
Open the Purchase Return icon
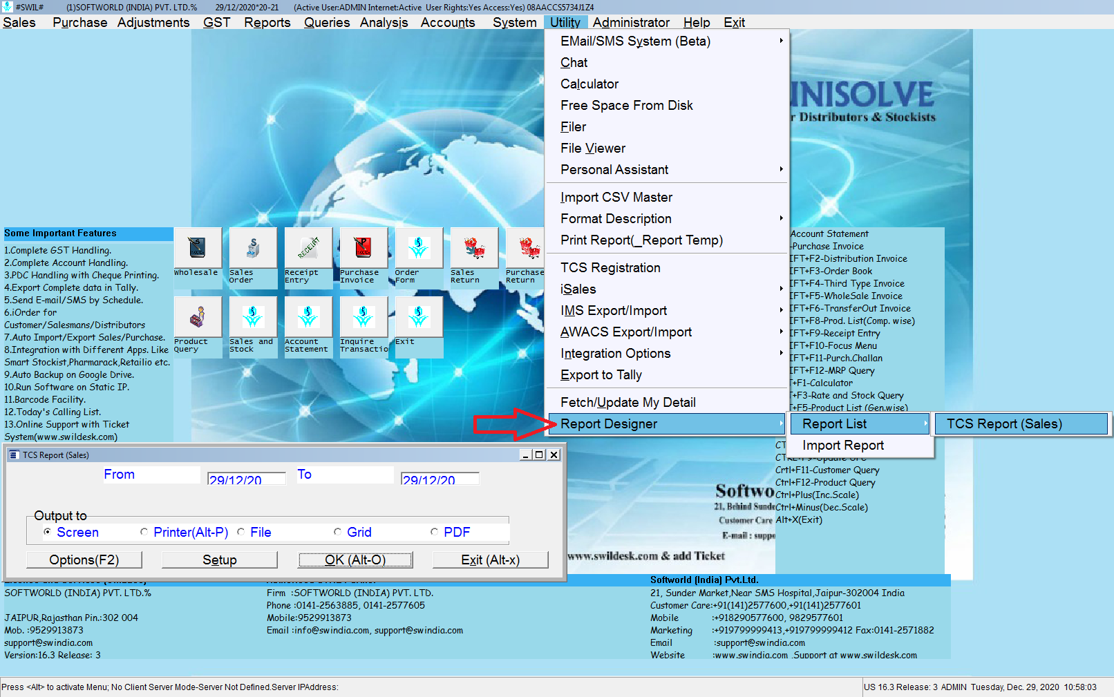coord(525,248)
